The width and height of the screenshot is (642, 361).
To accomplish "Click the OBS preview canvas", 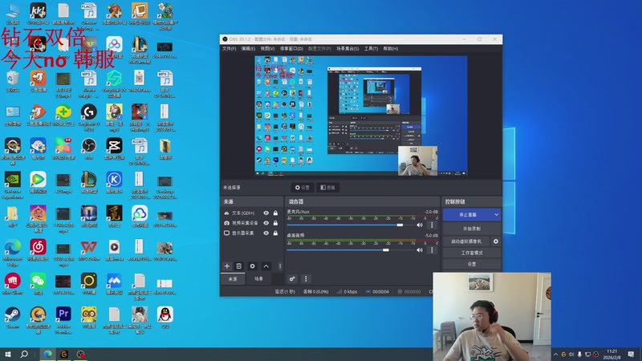I will pyautogui.click(x=361, y=116).
